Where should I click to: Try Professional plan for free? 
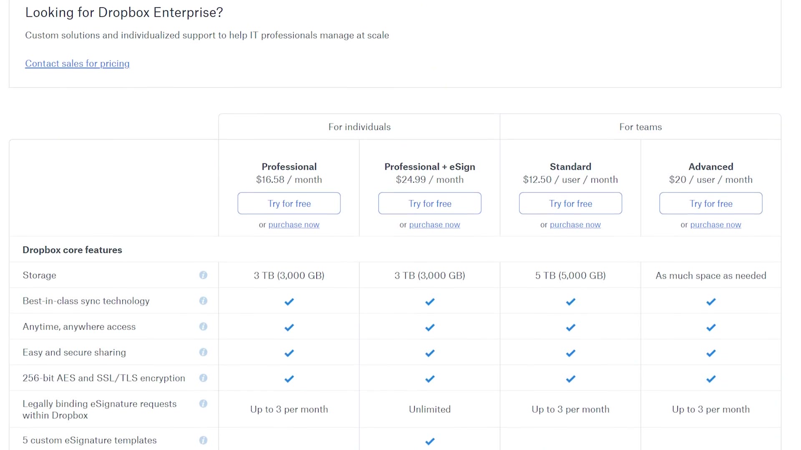pyautogui.click(x=289, y=203)
